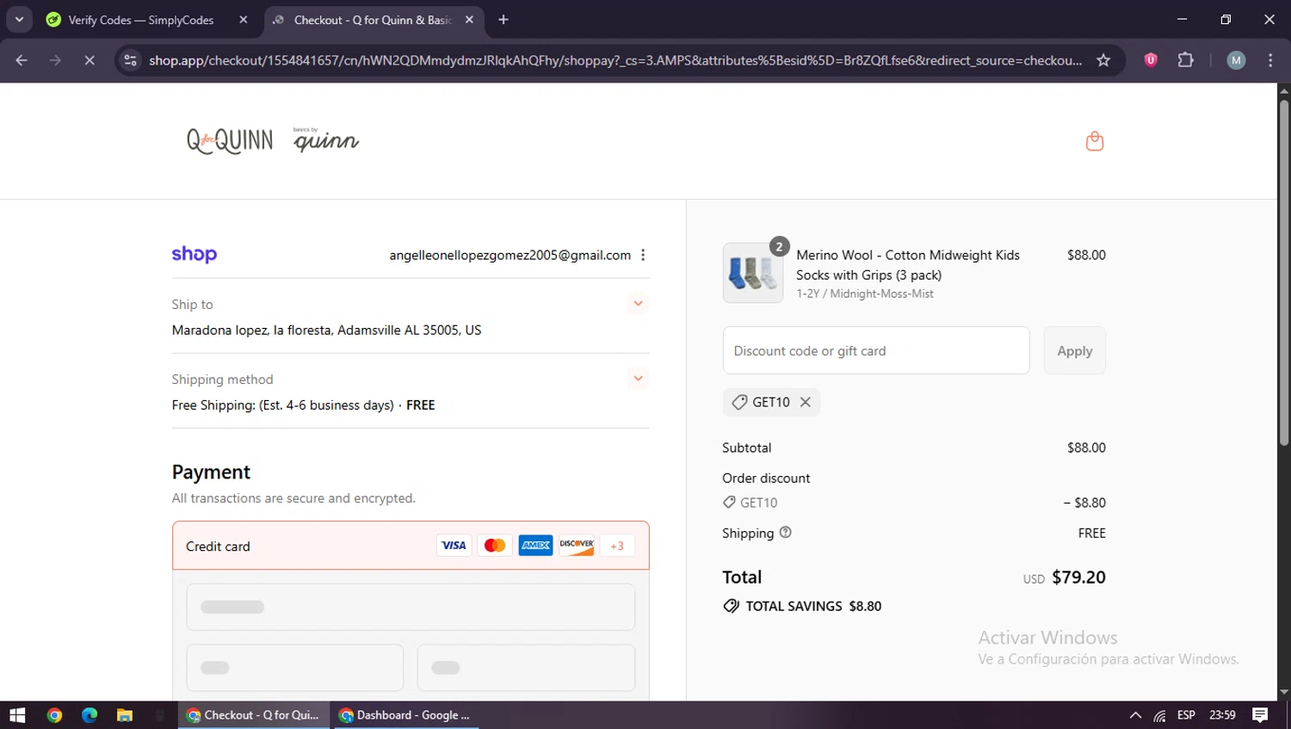Open Chrome's three-dot menu
Screen dimensions: 1291x729
1270,60
